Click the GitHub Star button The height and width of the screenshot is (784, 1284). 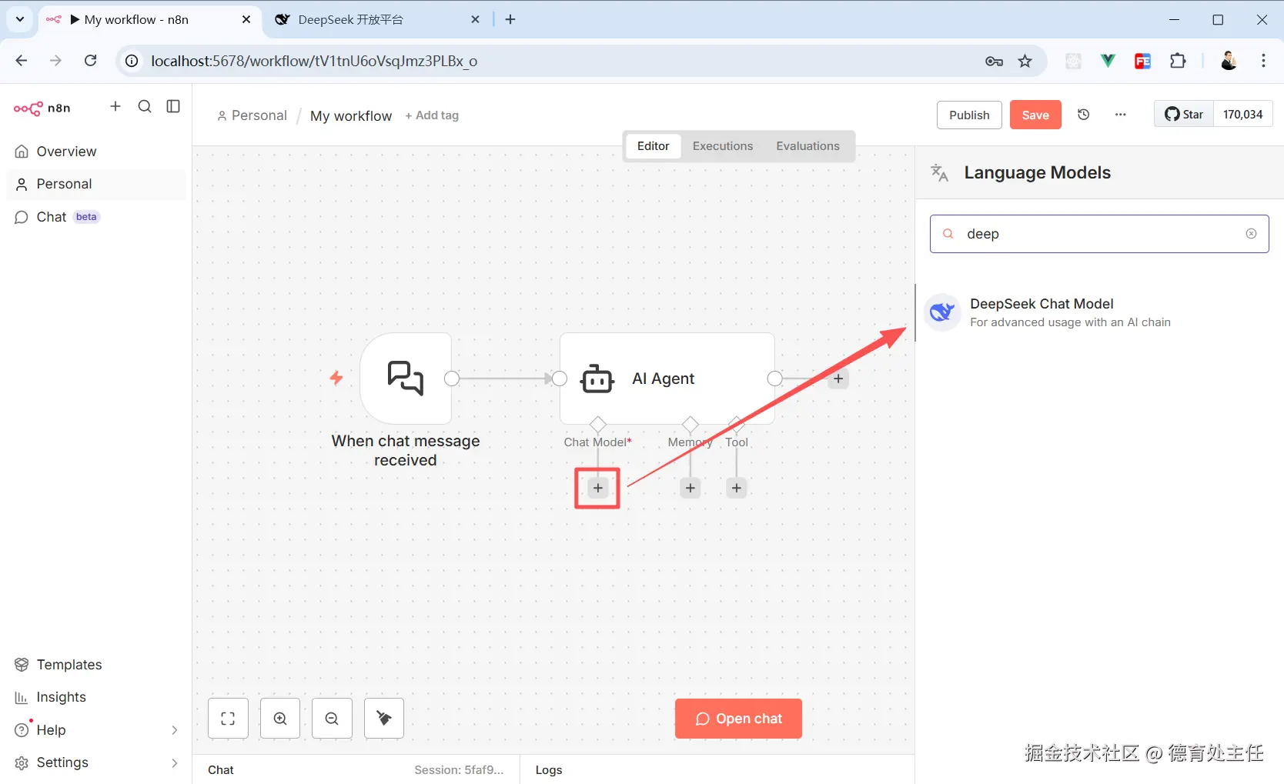1184,115
